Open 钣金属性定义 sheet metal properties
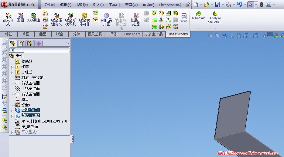 click(x=56, y=19)
